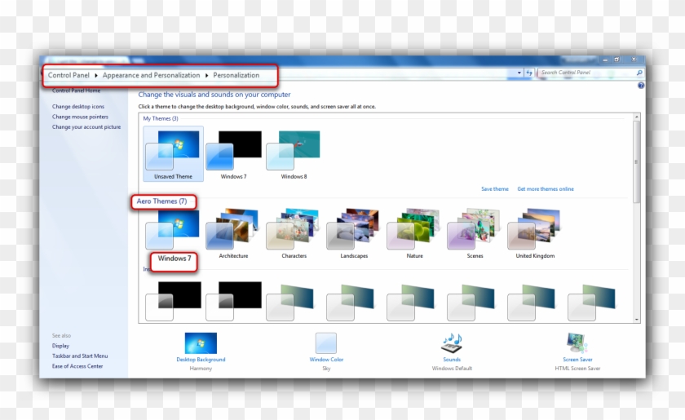Image resolution: width=685 pixels, height=420 pixels.
Task: Apply the Scenes Aero theme
Action: (x=475, y=233)
